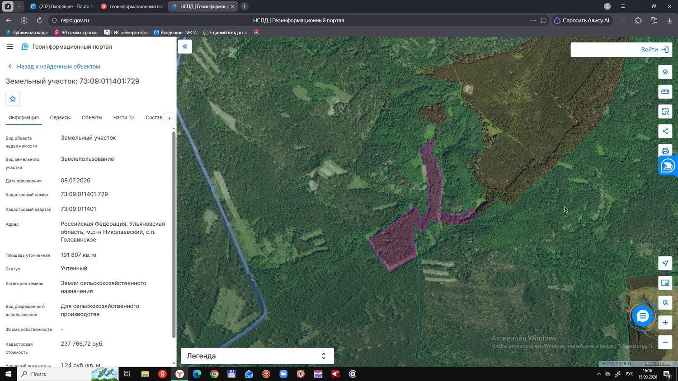
Task: Show hidden system tray icons
Action: point(599,374)
